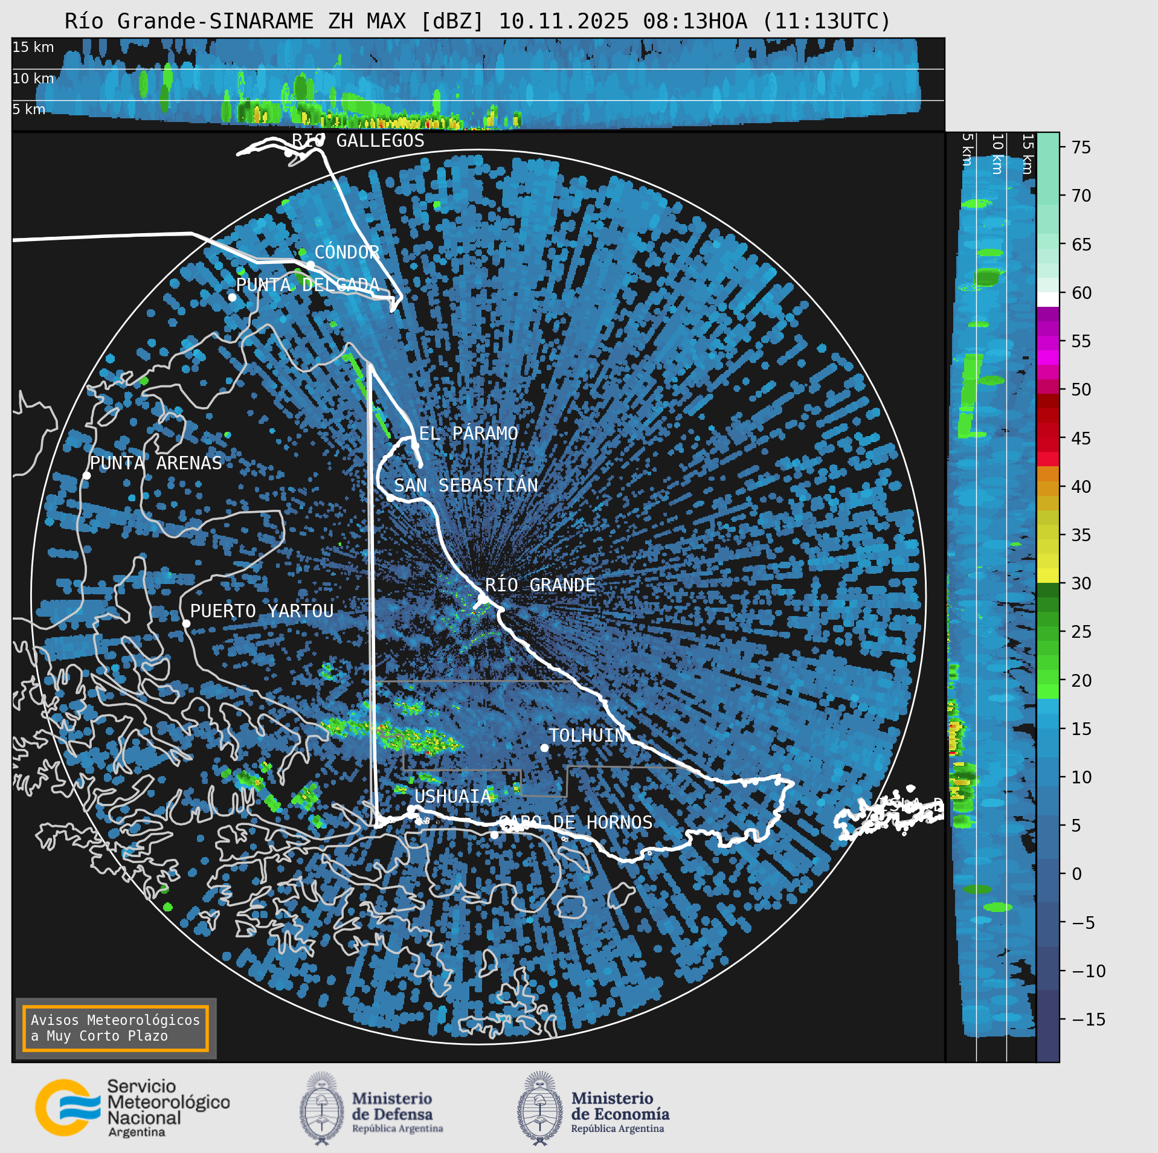Click the Río Grande radar site marker
The image size is (1158, 1153).
click(483, 599)
